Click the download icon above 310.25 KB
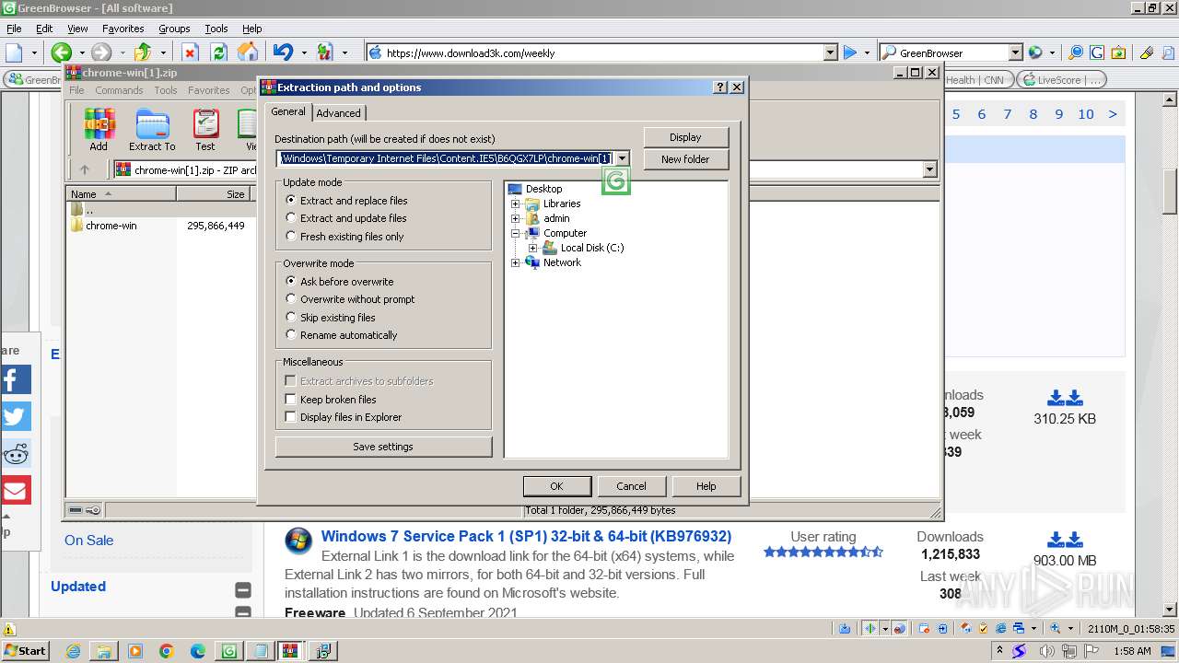The image size is (1179, 663). [x=1065, y=398]
